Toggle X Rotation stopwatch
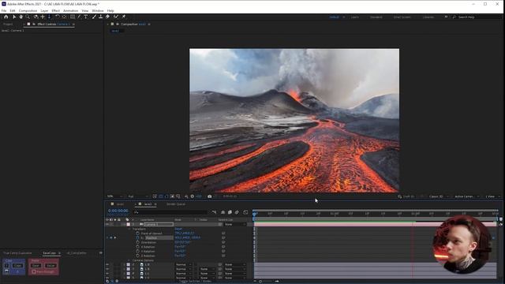This screenshot has height=284, width=505. pos(138,247)
